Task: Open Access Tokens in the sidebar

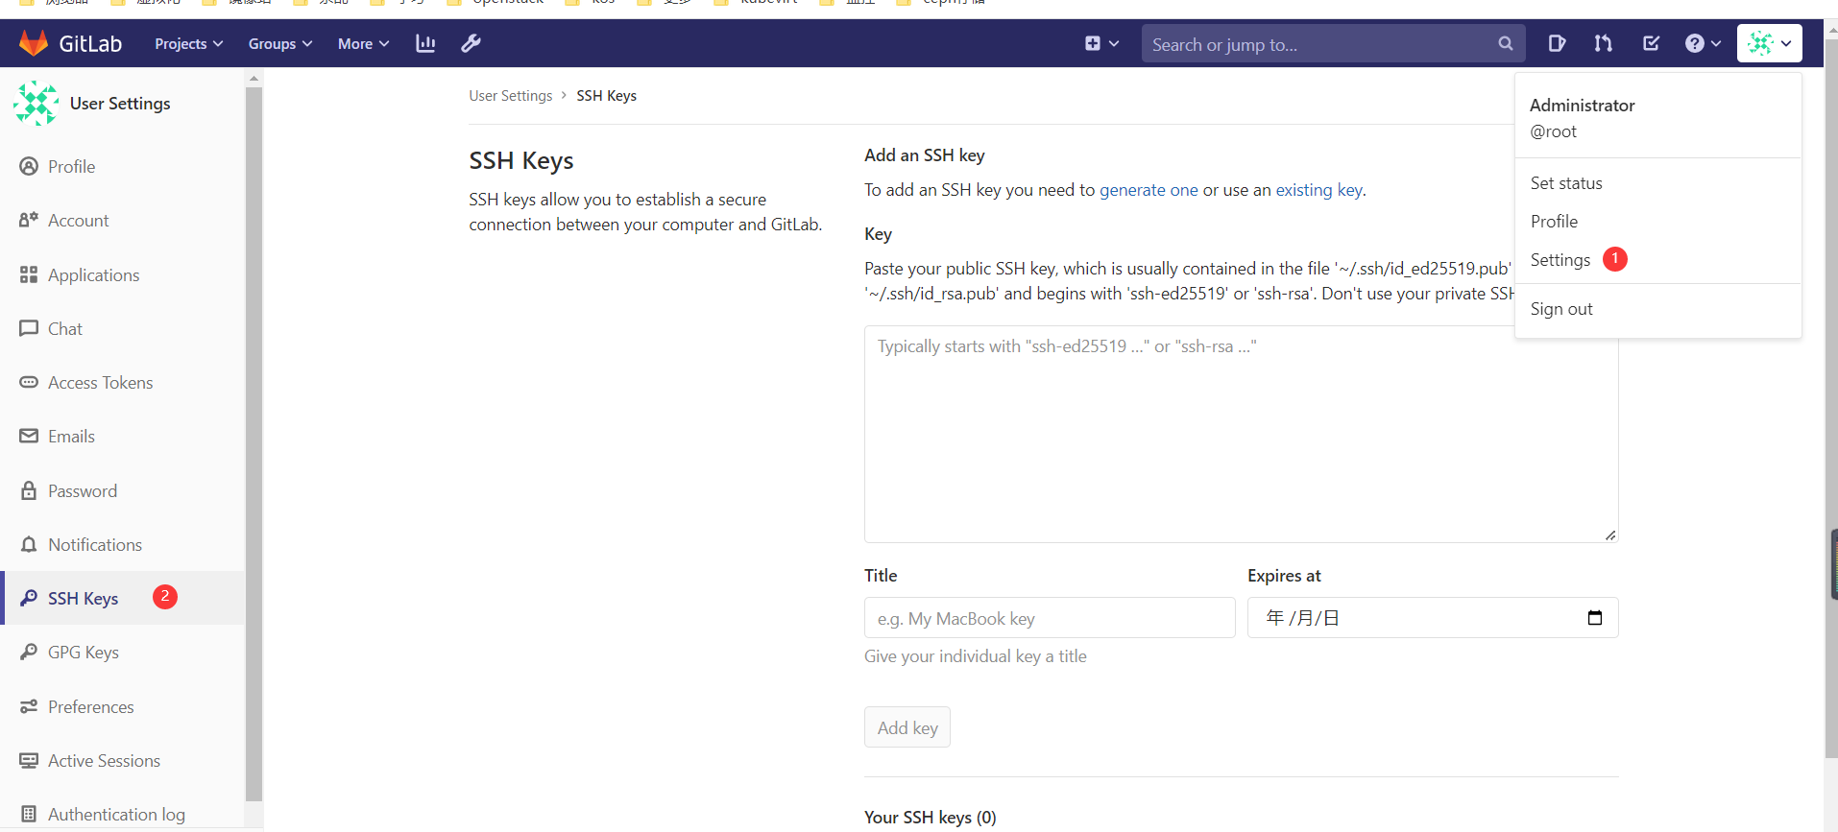Action: [x=100, y=383]
